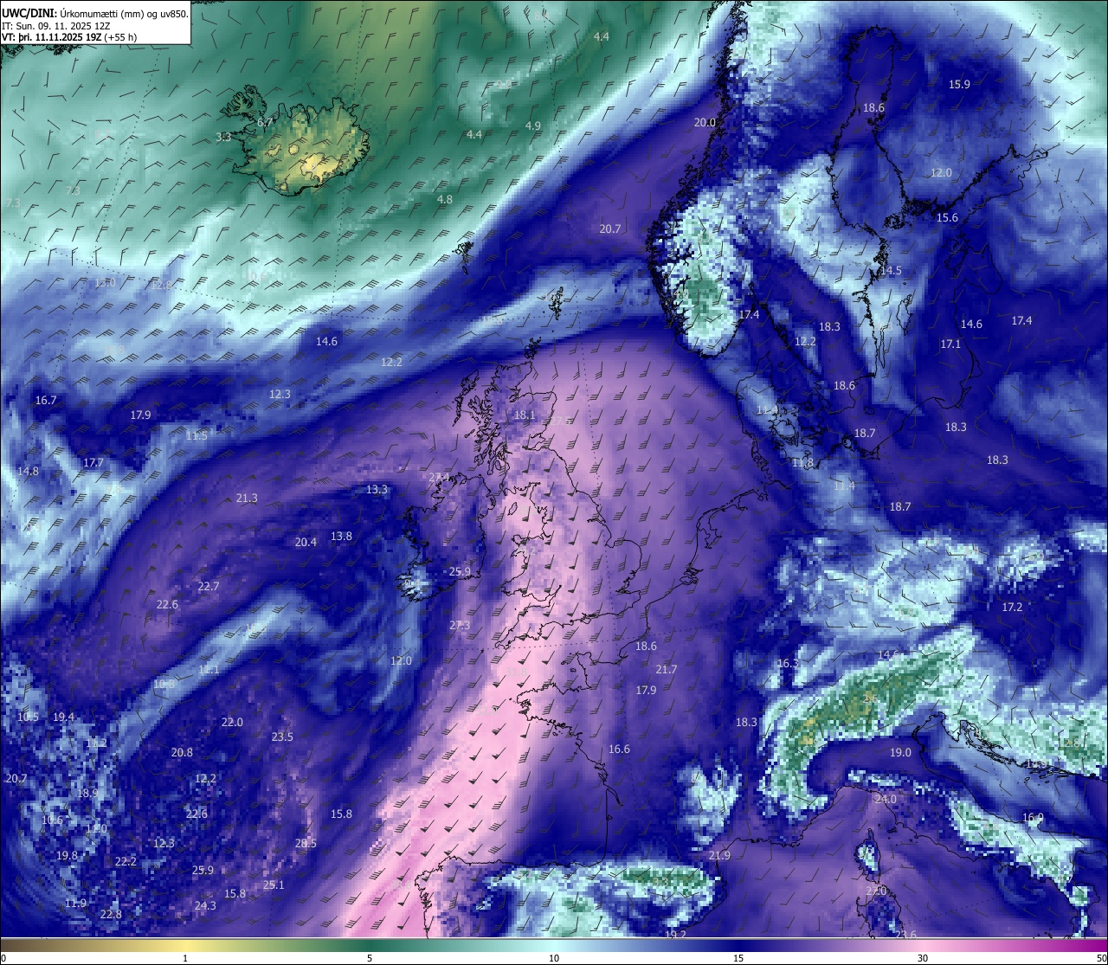This screenshot has height=965, width=1108.
Task: Click the 24.3 value near the bottom
Action: [205, 905]
